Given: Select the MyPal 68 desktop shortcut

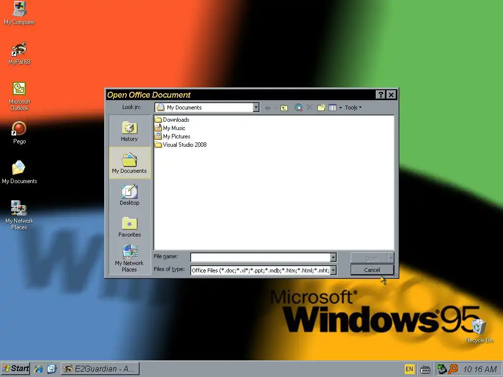Looking at the screenshot, I should pyautogui.click(x=19, y=53).
